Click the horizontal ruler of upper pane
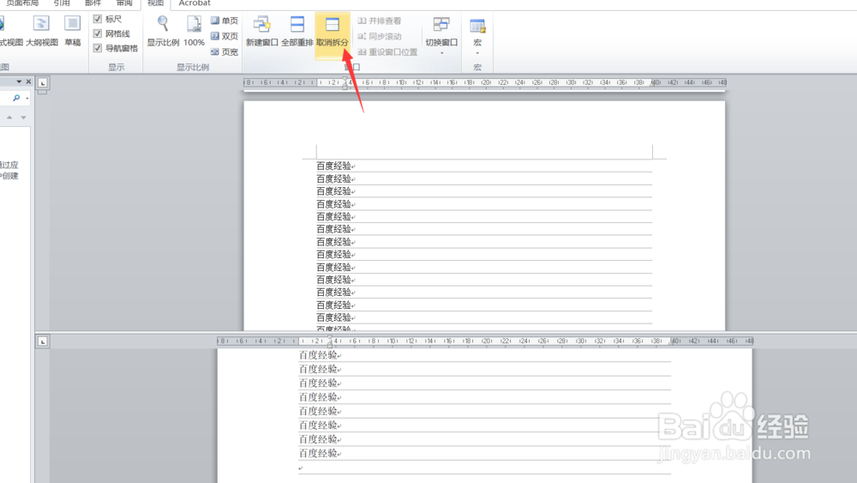The height and width of the screenshot is (483, 857). click(485, 82)
